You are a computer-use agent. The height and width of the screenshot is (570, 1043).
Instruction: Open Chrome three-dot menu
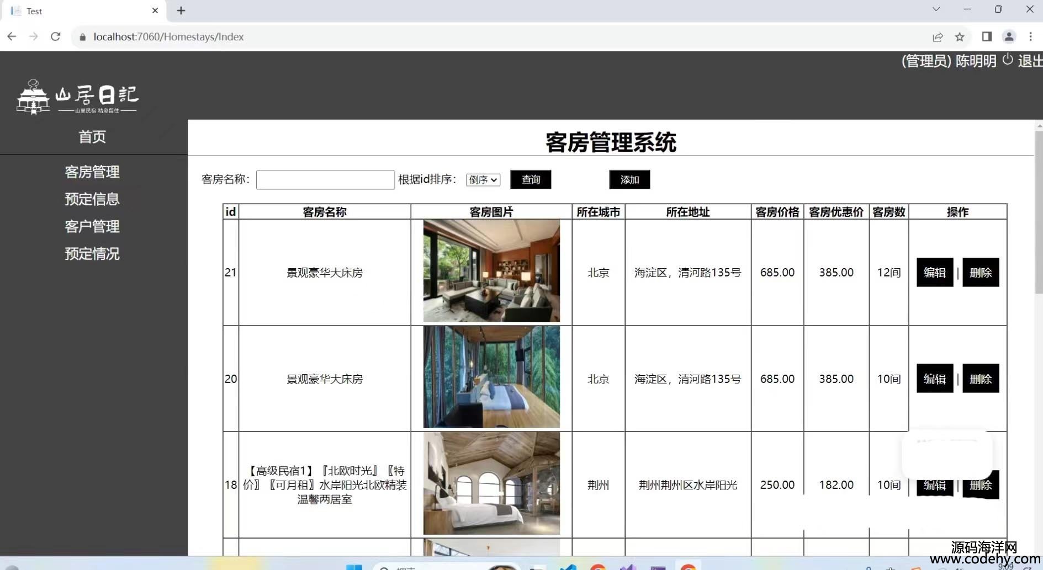(1030, 36)
